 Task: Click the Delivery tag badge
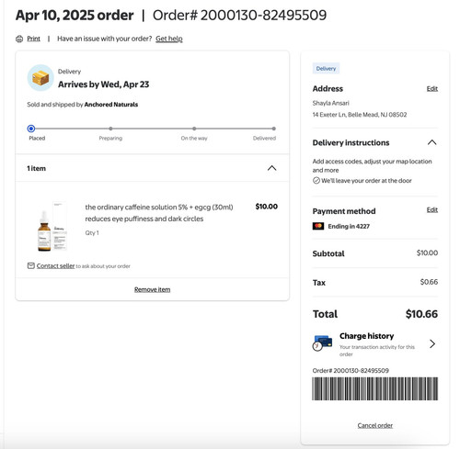[x=326, y=69]
